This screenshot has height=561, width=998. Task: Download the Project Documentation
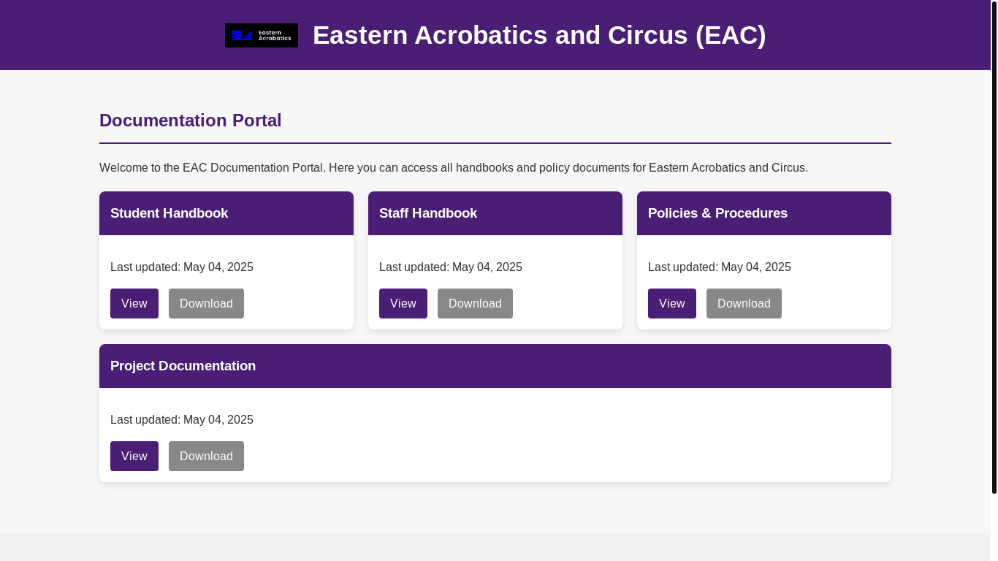pos(206,456)
